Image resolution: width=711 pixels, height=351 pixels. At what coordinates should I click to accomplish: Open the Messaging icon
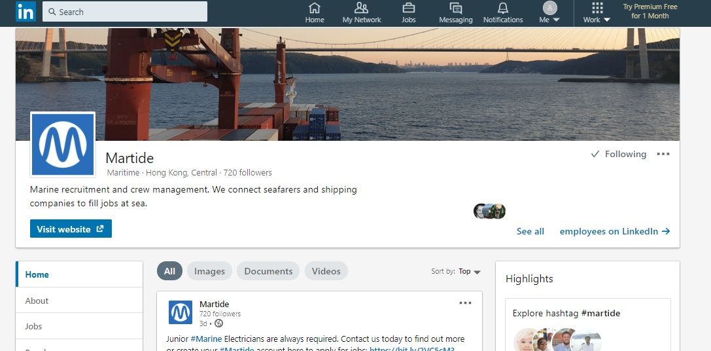456,12
